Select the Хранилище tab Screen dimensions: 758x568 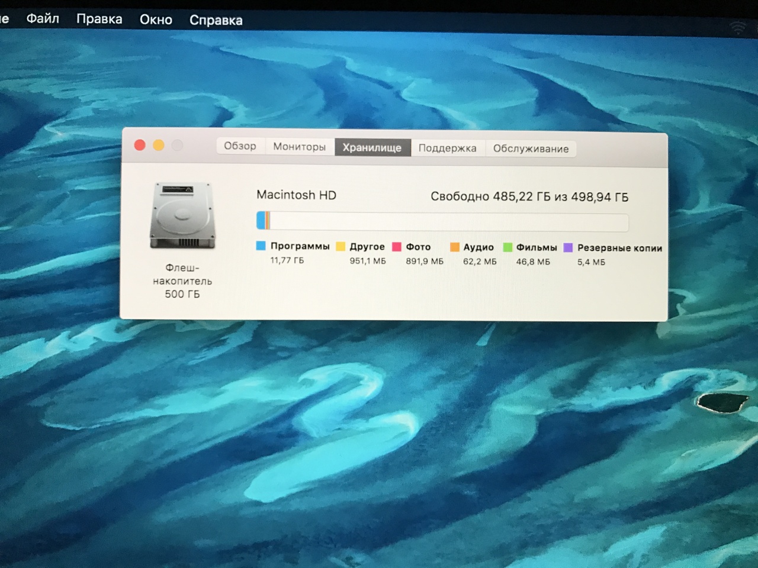point(372,147)
